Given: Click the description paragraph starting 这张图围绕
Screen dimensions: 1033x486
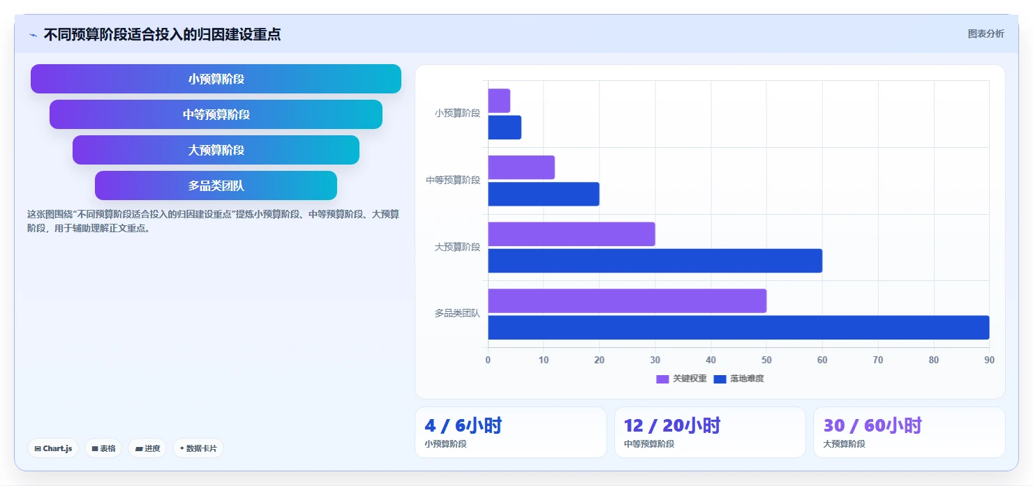Looking at the screenshot, I should pos(214,221).
